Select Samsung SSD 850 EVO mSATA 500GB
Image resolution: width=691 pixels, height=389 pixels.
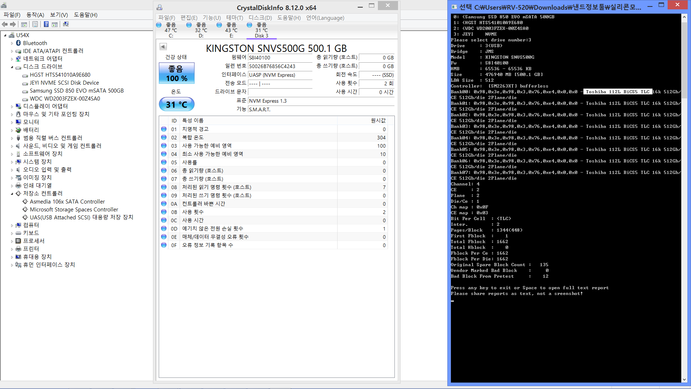pos(77,91)
